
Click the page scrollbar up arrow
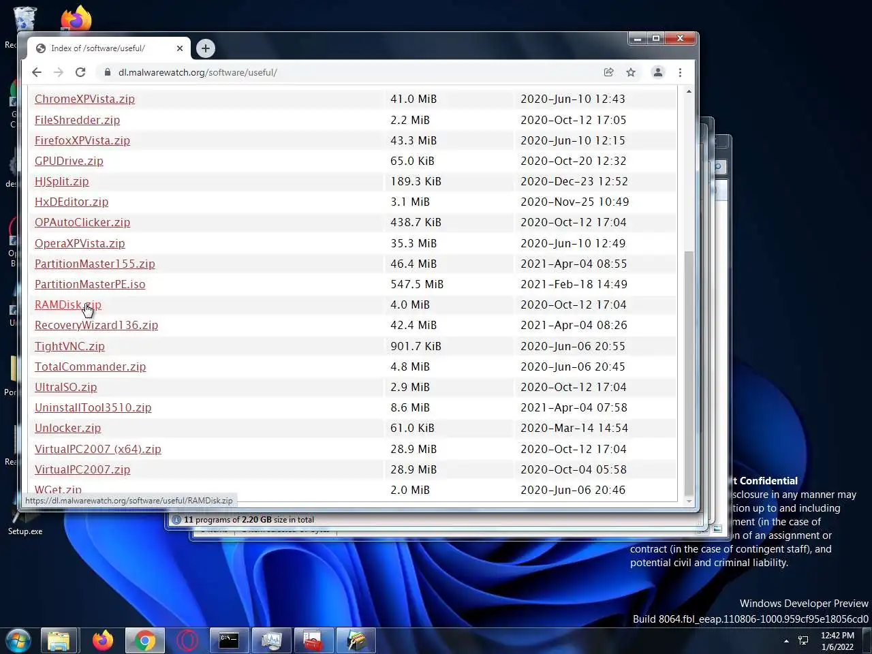[689, 91]
